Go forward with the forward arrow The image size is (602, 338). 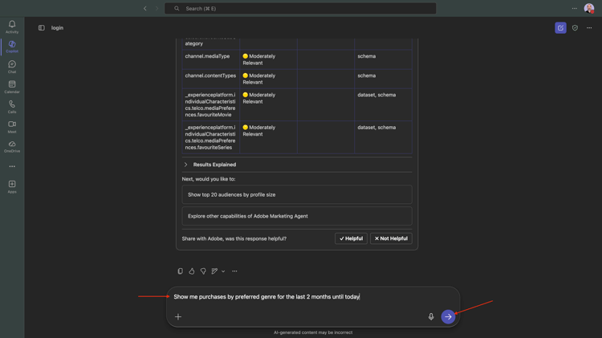coord(157,9)
